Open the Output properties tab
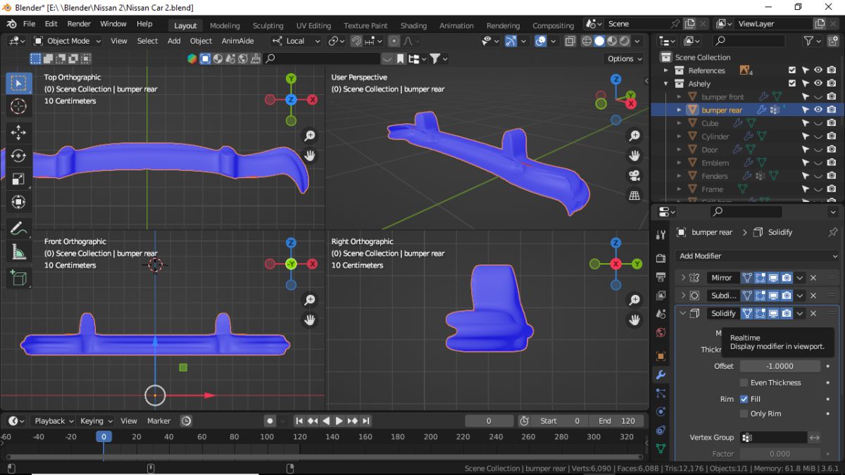 [661, 277]
